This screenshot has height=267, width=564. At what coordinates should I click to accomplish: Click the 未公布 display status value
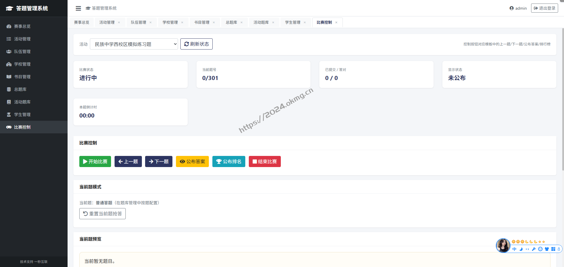[x=457, y=78]
